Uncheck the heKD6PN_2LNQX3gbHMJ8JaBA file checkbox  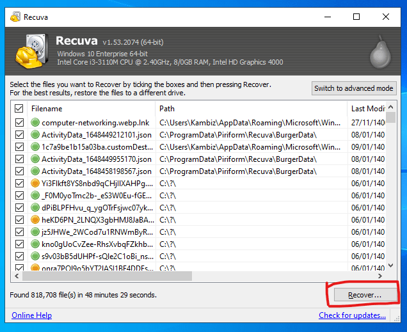(19, 219)
